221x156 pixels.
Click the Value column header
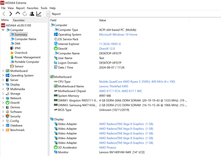click(144, 20)
